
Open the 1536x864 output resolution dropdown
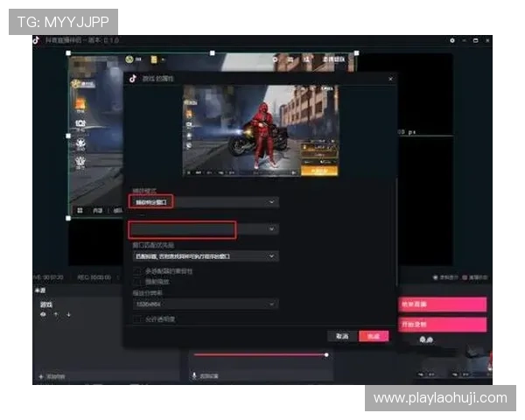[x=203, y=304]
